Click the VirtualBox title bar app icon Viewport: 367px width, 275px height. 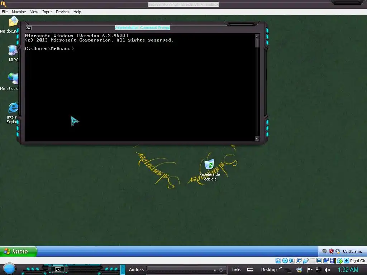point(3,4)
